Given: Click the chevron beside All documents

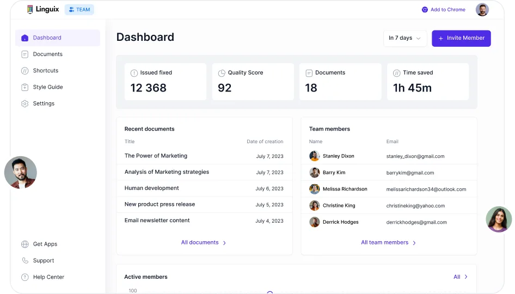Looking at the screenshot, I should (x=224, y=243).
